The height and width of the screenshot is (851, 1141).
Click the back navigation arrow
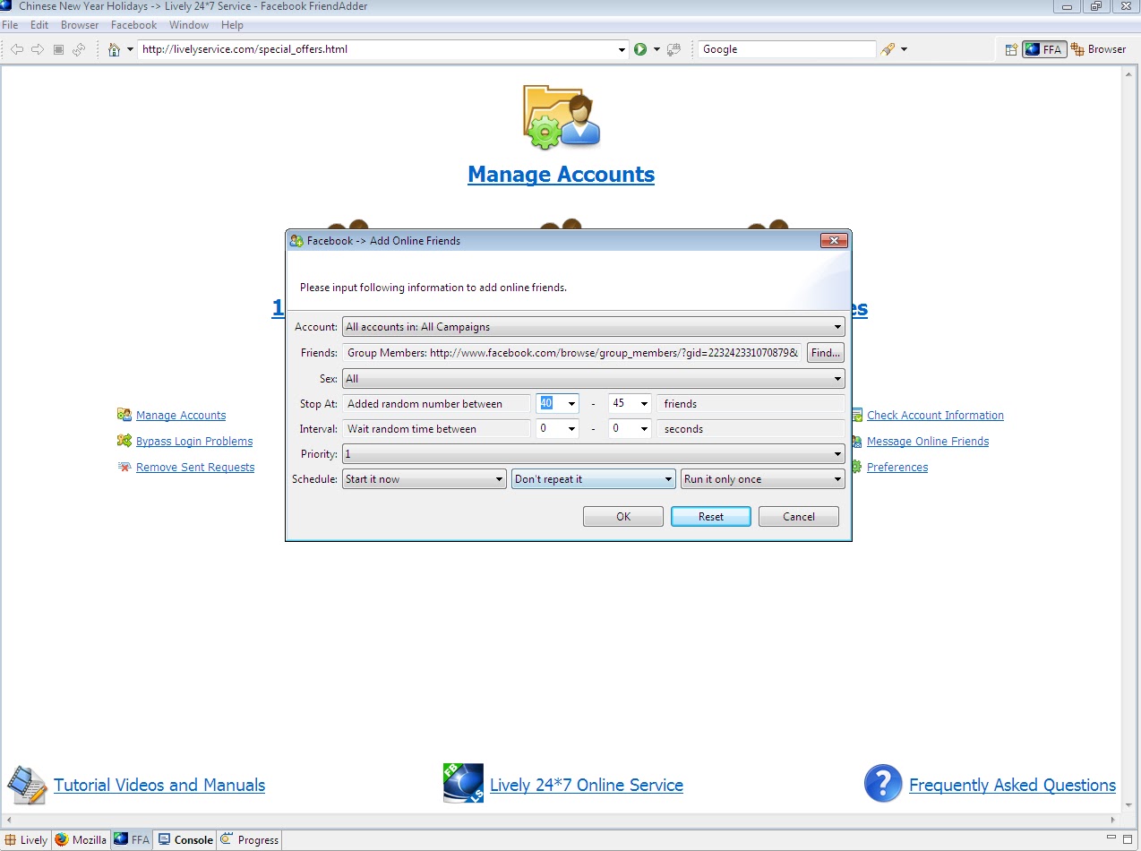click(17, 49)
